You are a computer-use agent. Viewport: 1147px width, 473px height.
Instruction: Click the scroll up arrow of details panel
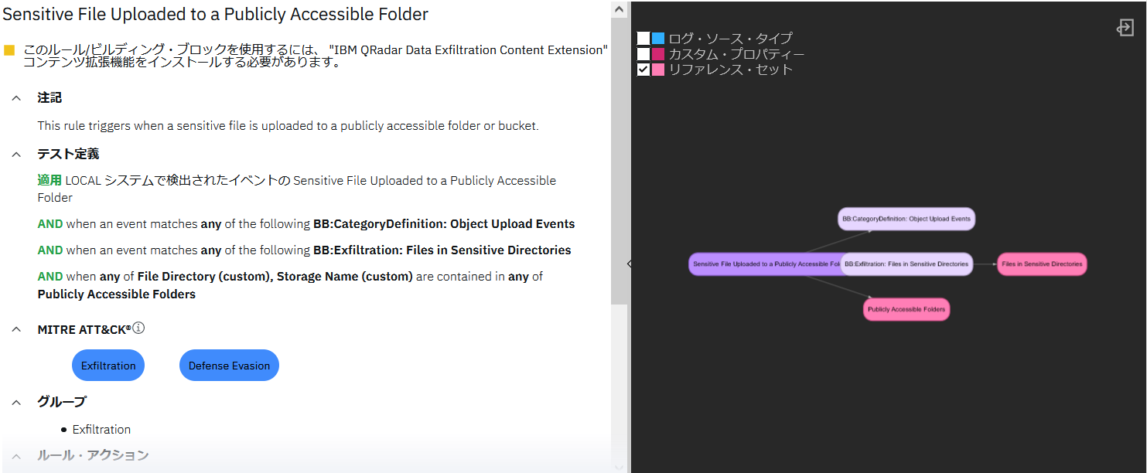[x=619, y=9]
